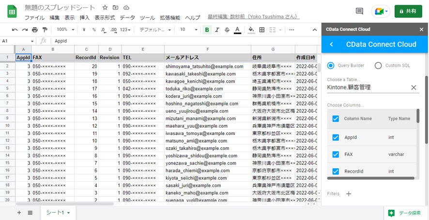Show all sheets list
This screenshot has width=429, height=220.
(30, 213)
